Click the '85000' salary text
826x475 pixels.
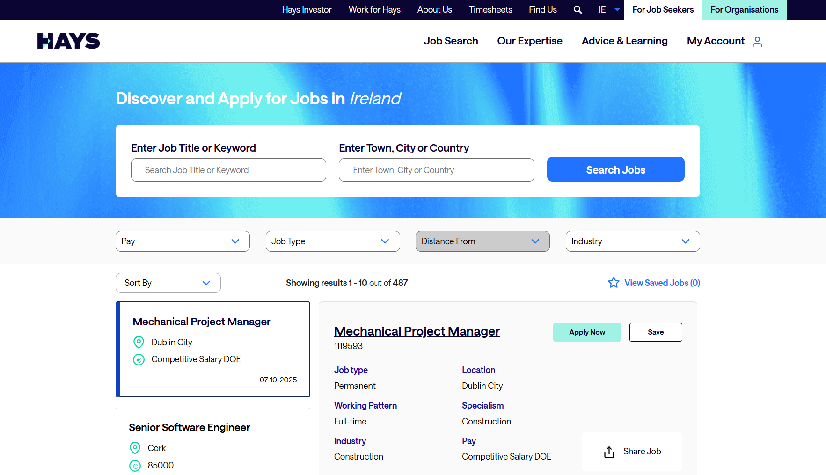pyautogui.click(x=161, y=466)
